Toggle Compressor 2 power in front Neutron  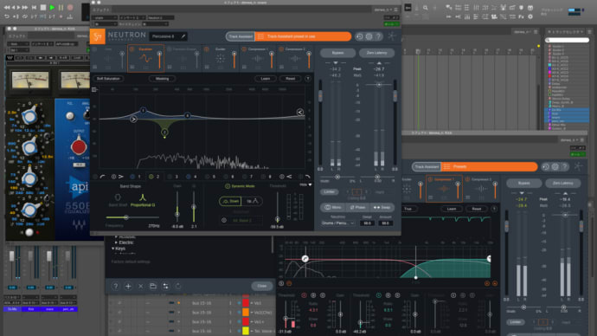tap(281, 49)
